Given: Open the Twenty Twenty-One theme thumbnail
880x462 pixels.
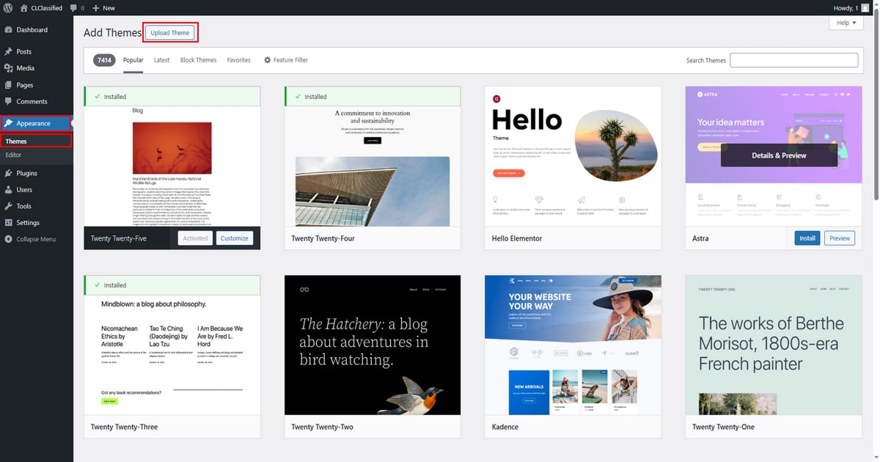Looking at the screenshot, I should coord(774,345).
